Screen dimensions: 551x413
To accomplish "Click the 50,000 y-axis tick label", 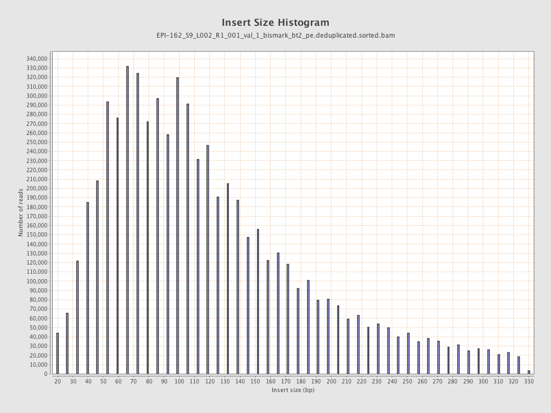I will [x=38, y=327].
